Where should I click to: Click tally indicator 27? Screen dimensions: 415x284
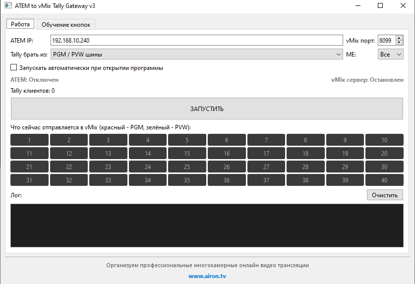tap(266, 167)
